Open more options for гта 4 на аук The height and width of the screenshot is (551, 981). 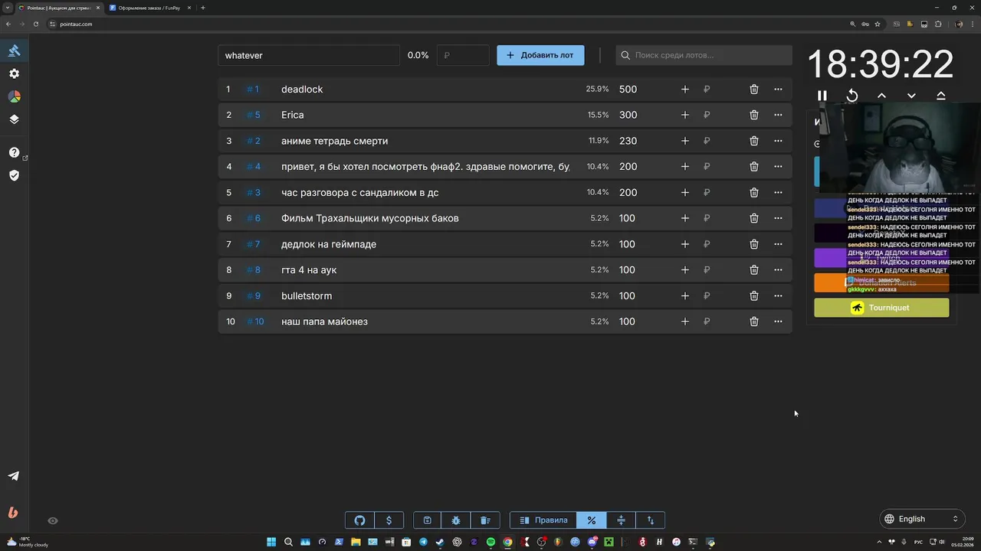tap(778, 270)
